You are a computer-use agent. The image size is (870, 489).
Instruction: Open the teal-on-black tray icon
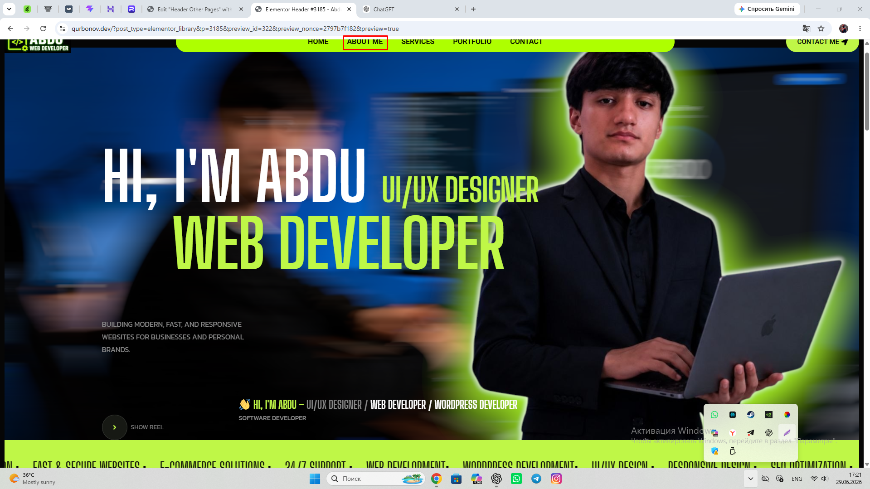click(733, 415)
